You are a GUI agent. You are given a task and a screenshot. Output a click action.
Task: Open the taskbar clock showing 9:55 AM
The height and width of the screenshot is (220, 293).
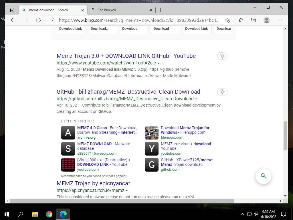(268, 214)
